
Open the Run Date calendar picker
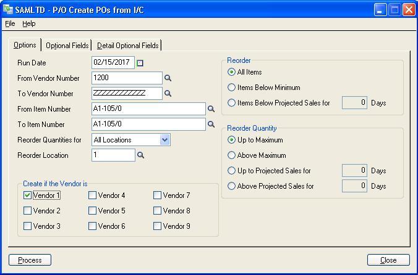pyautogui.click(x=140, y=63)
